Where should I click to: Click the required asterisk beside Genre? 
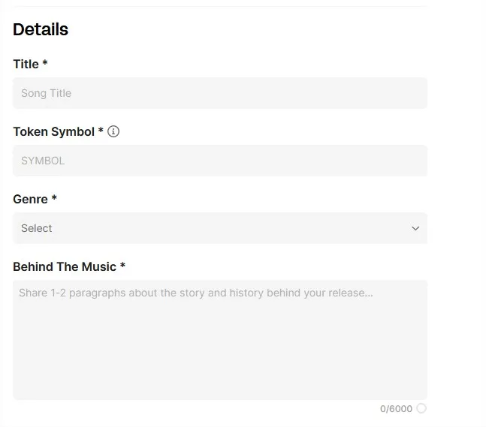(54, 198)
